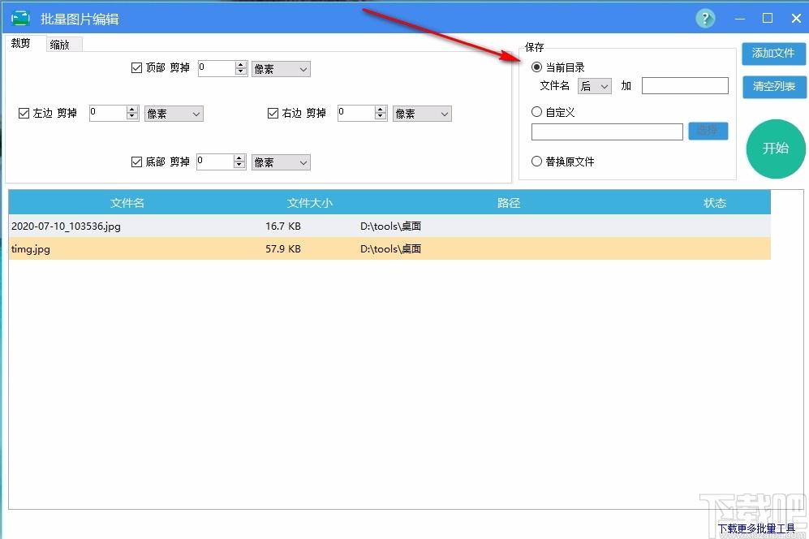The height and width of the screenshot is (539, 809).
Task: Increase the 左边 剪掉 value with up arrow
Action: point(132,110)
